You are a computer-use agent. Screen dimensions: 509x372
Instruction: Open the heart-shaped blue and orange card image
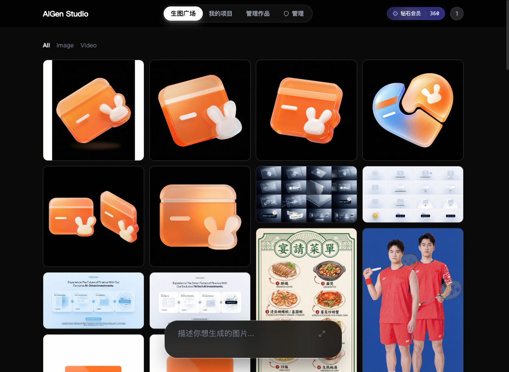point(413,110)
